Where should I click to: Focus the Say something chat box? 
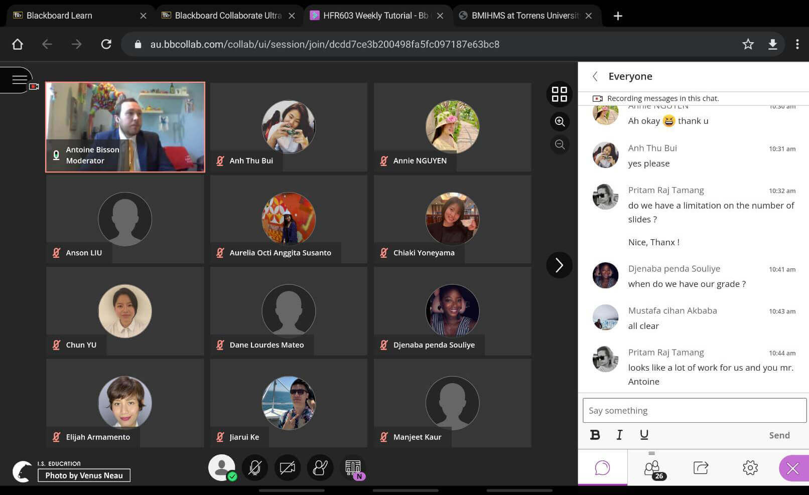coord(695,410)
